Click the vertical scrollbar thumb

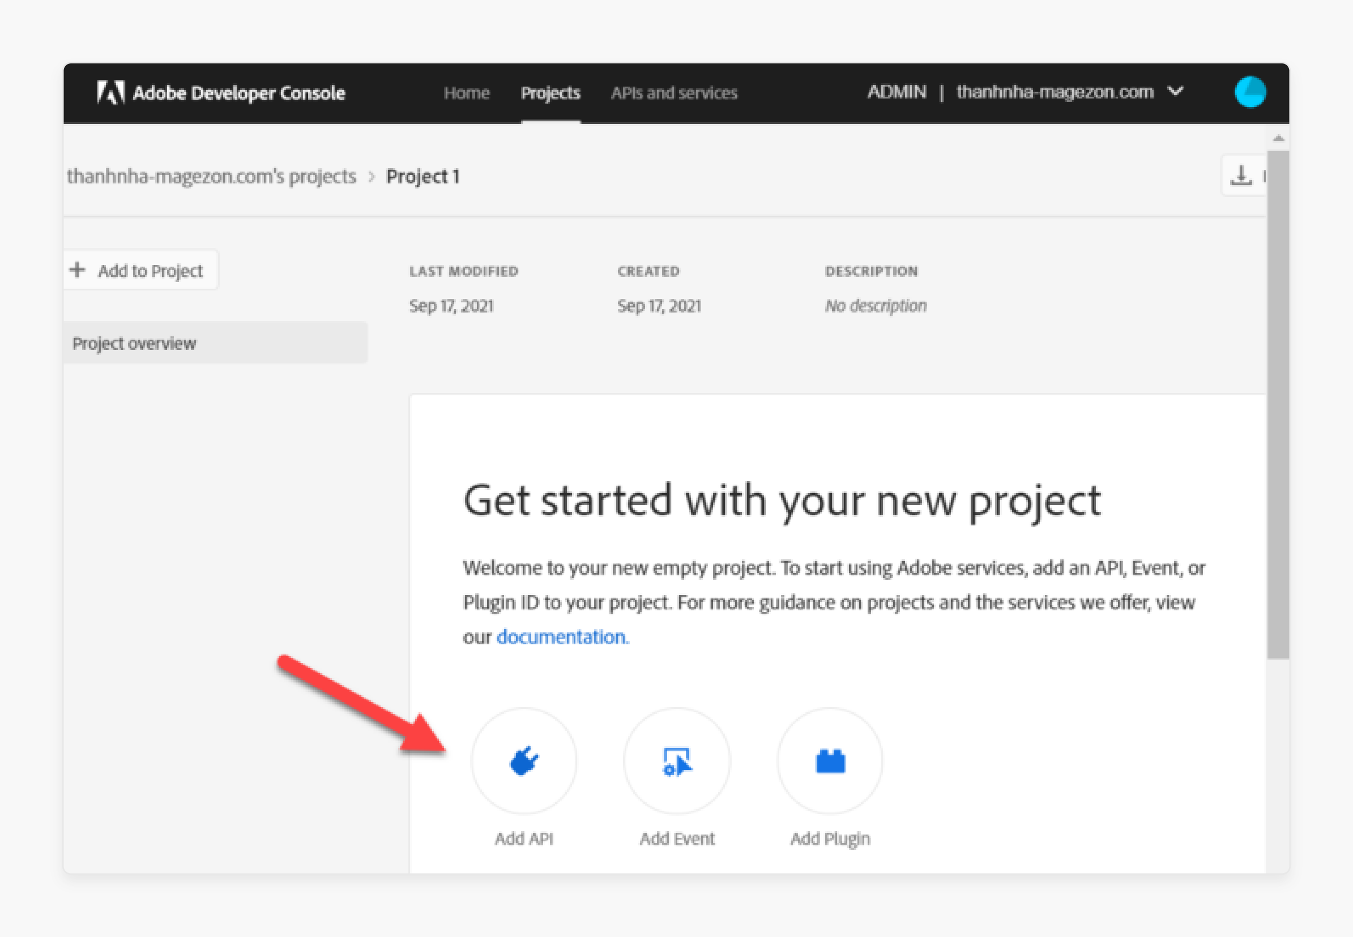point(1278,404)
